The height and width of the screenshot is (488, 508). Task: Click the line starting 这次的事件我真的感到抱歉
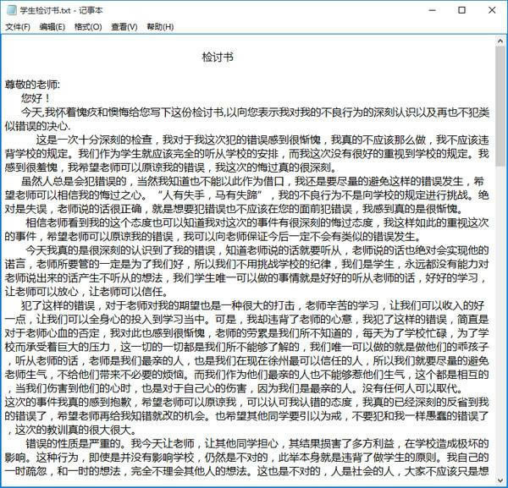(x=246, y=402)
